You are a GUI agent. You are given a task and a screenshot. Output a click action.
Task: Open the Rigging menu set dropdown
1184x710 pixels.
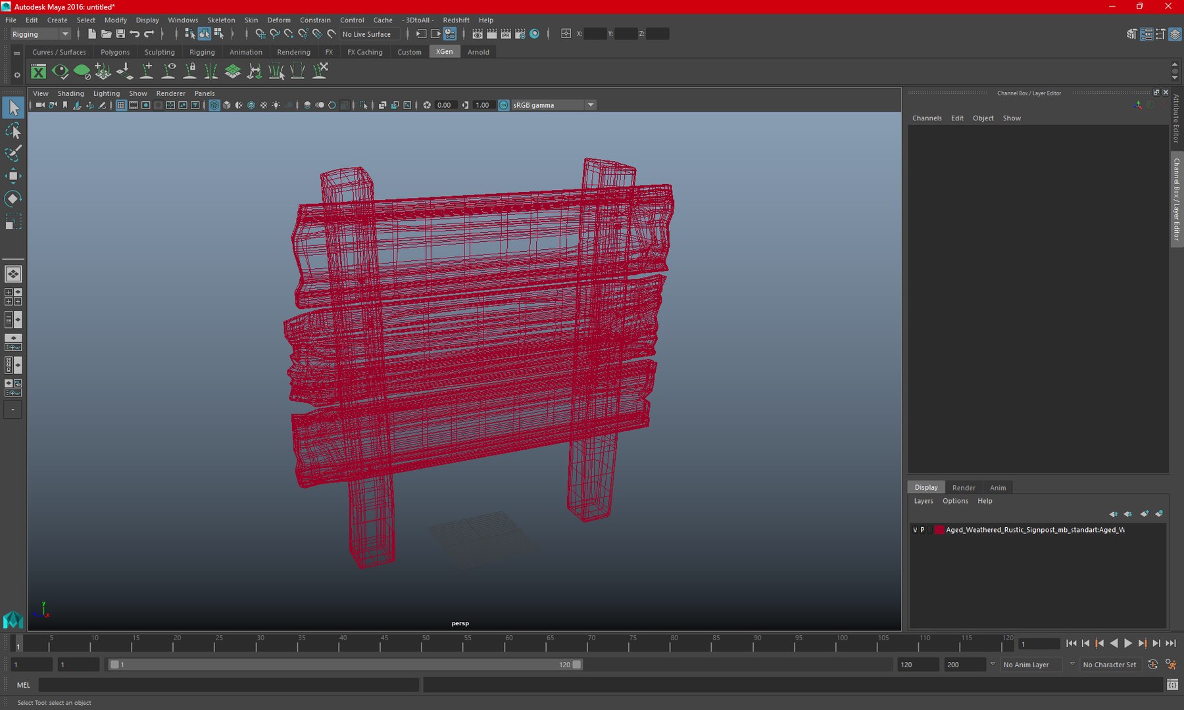[x=40, y=34]
